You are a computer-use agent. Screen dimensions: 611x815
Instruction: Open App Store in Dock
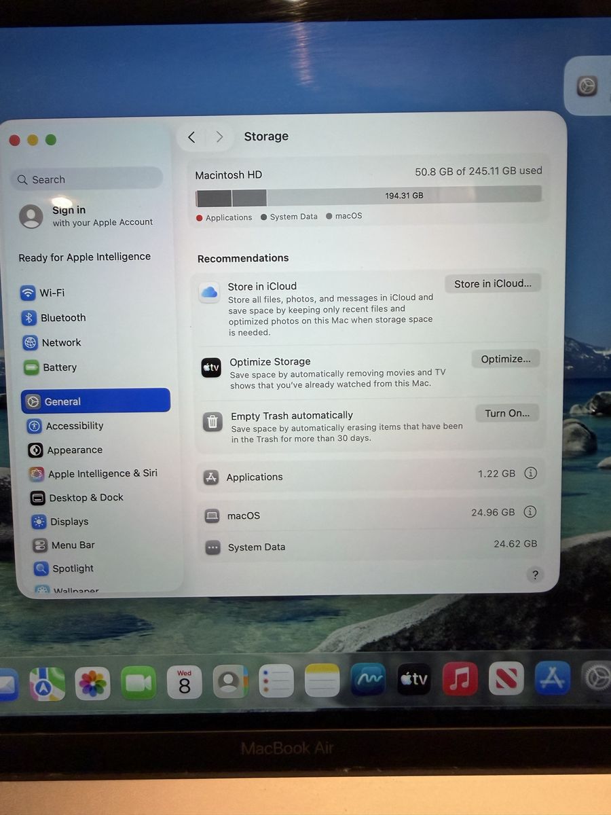(x=552, y=679)
